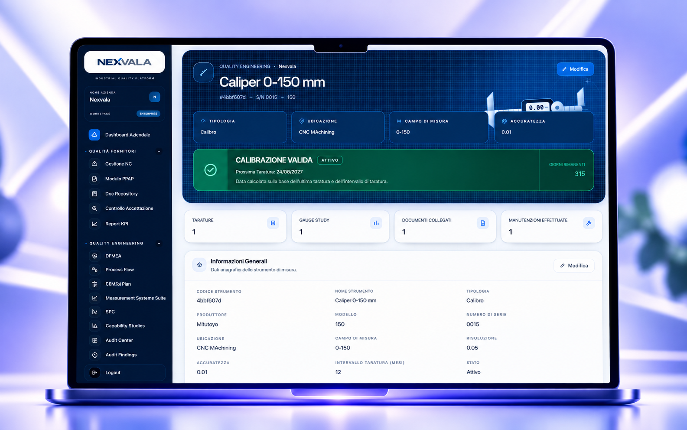The height and width of the screenshot is (430, 687).
Task: Select the Controllo Accettazione magnifier icon
Action: point(94,208)
